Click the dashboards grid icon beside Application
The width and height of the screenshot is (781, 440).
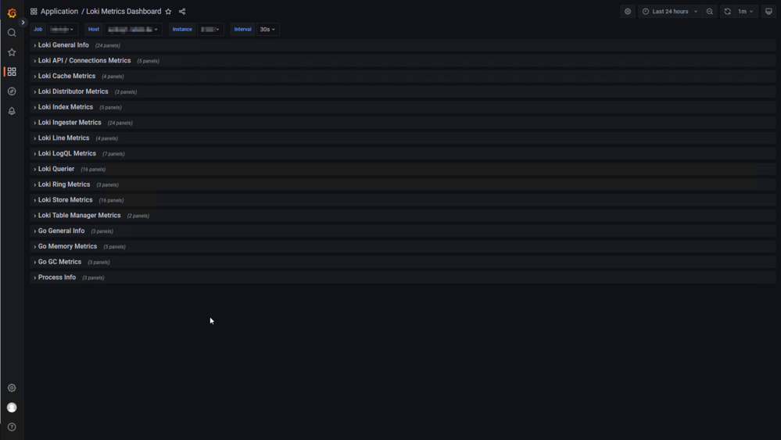point(34,12)
